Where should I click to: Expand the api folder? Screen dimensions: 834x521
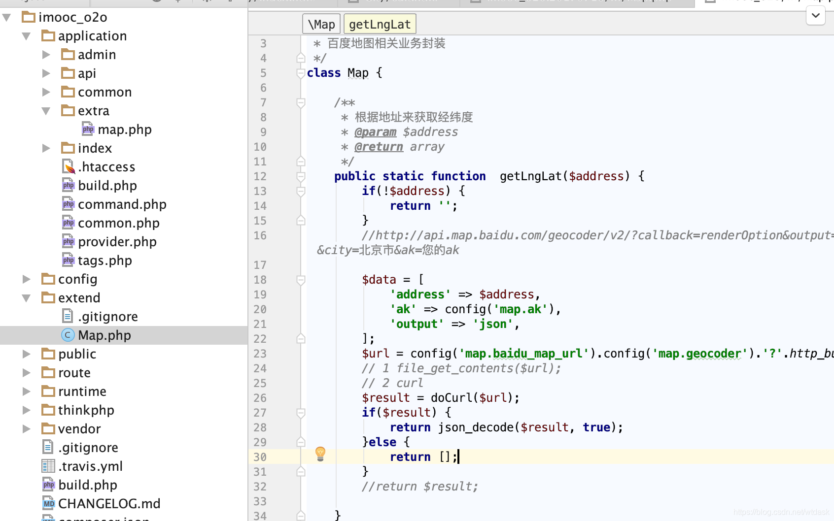[46, 73]
